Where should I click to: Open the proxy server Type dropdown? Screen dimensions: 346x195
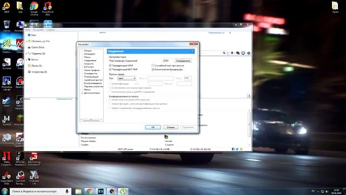(x=127, y=78)
